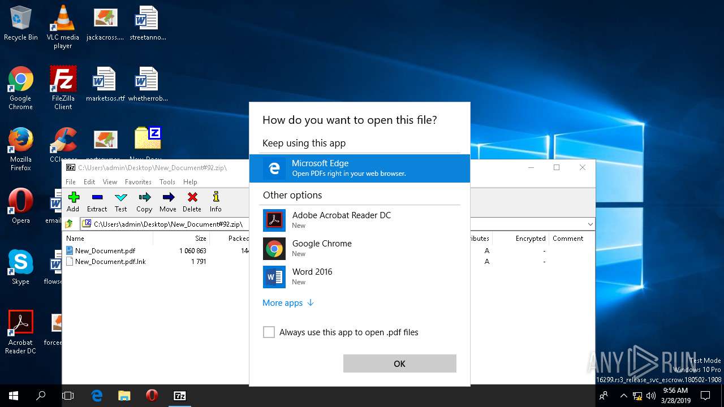Select whetherrob document on desktop
The width and height of the screenshot is (724, 407).
pos(147,84)
